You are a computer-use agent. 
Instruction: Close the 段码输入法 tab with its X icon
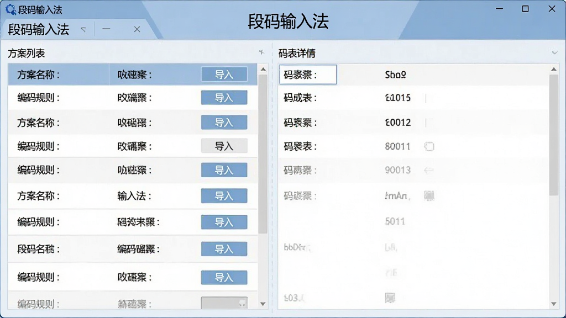pyautogui.click(x=137, y=29)
